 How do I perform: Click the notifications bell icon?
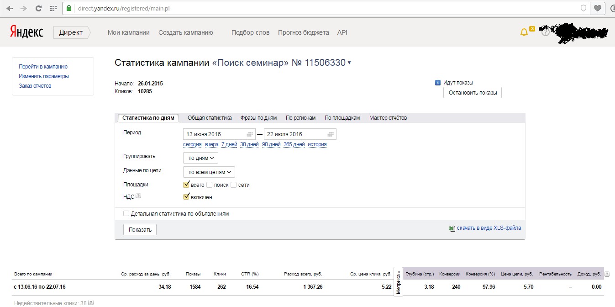point(524,32)
